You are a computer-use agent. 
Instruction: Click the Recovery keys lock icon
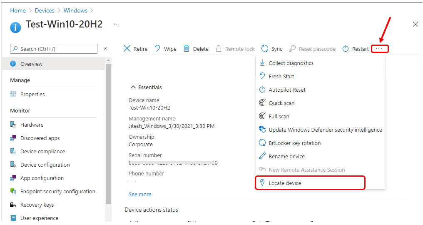(x=13, y=205)
